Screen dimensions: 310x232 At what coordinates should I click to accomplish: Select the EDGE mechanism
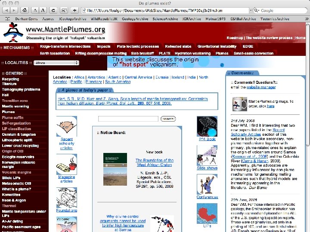248,46
